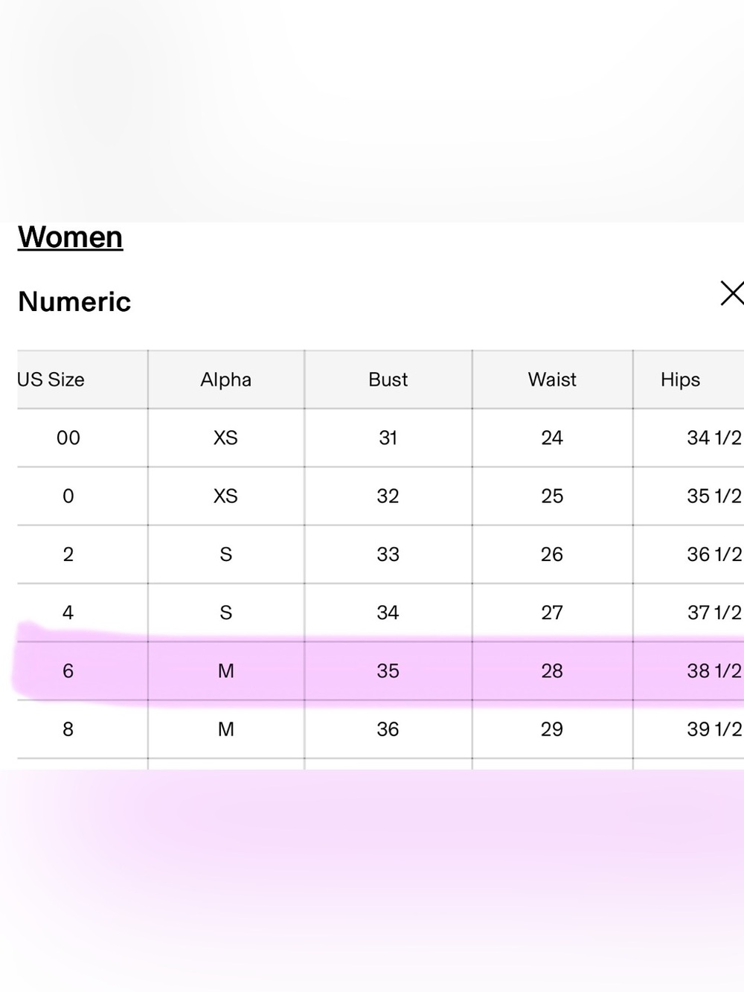
Task: Select the S alpha cell in the size 2 row
Action: click(226, 554)
